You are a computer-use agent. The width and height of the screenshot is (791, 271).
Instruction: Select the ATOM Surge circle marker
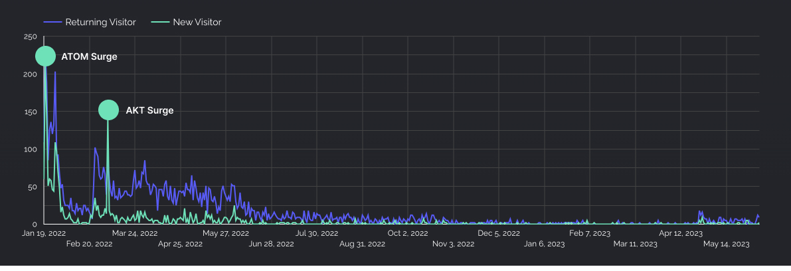(45, 56)
